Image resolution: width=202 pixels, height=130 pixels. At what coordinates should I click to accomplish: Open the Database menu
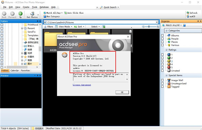(44, 7)
